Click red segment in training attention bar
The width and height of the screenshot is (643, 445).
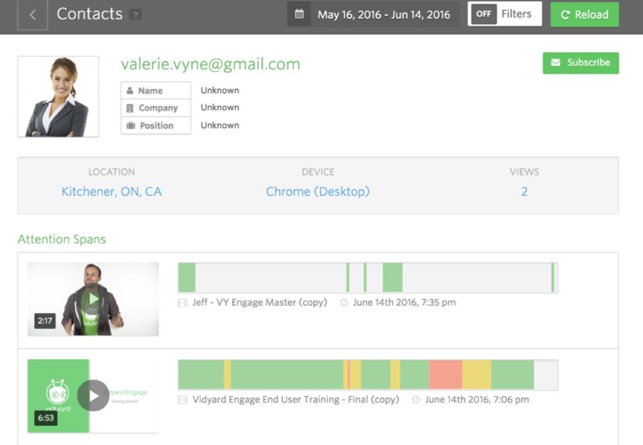coord(445,374)
